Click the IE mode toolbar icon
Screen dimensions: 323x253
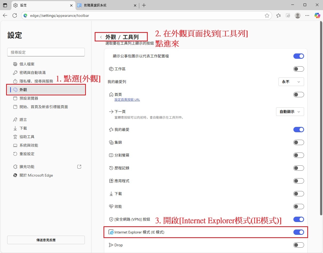coord(288,15)
